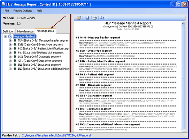189x139 pixels.
Task: Click the green dot beside IN1 segment
Action: pos(15,65)
